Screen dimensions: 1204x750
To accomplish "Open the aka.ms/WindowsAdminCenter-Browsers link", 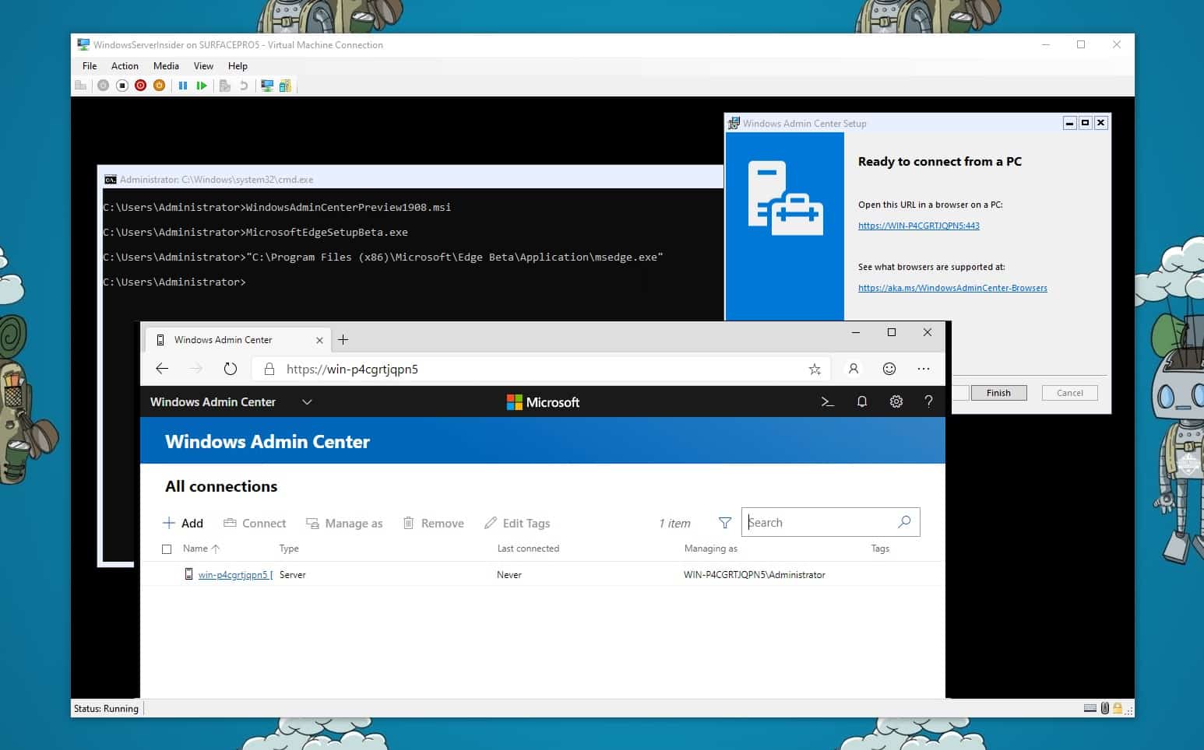I will (x=952, y=288).
